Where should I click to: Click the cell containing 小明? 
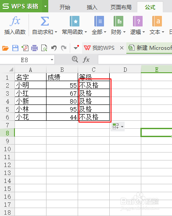30,85
